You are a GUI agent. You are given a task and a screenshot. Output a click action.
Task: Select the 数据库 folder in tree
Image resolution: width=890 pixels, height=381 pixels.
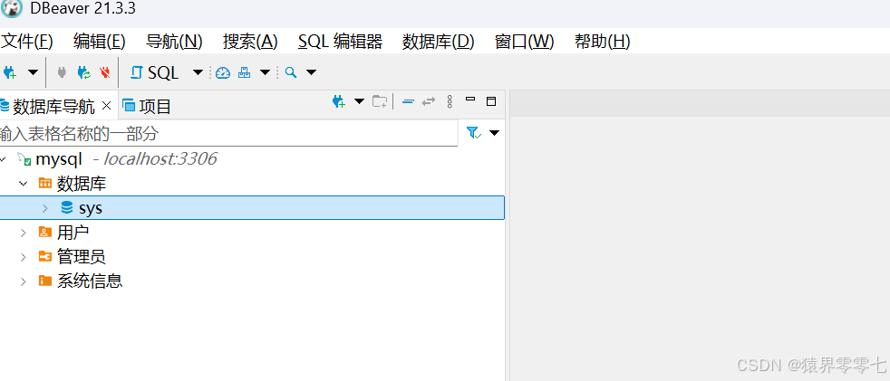tap(82, 184)
